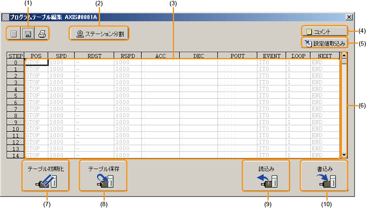Select the POUT column header
The image size is (366, 208).
coord(238,56)
